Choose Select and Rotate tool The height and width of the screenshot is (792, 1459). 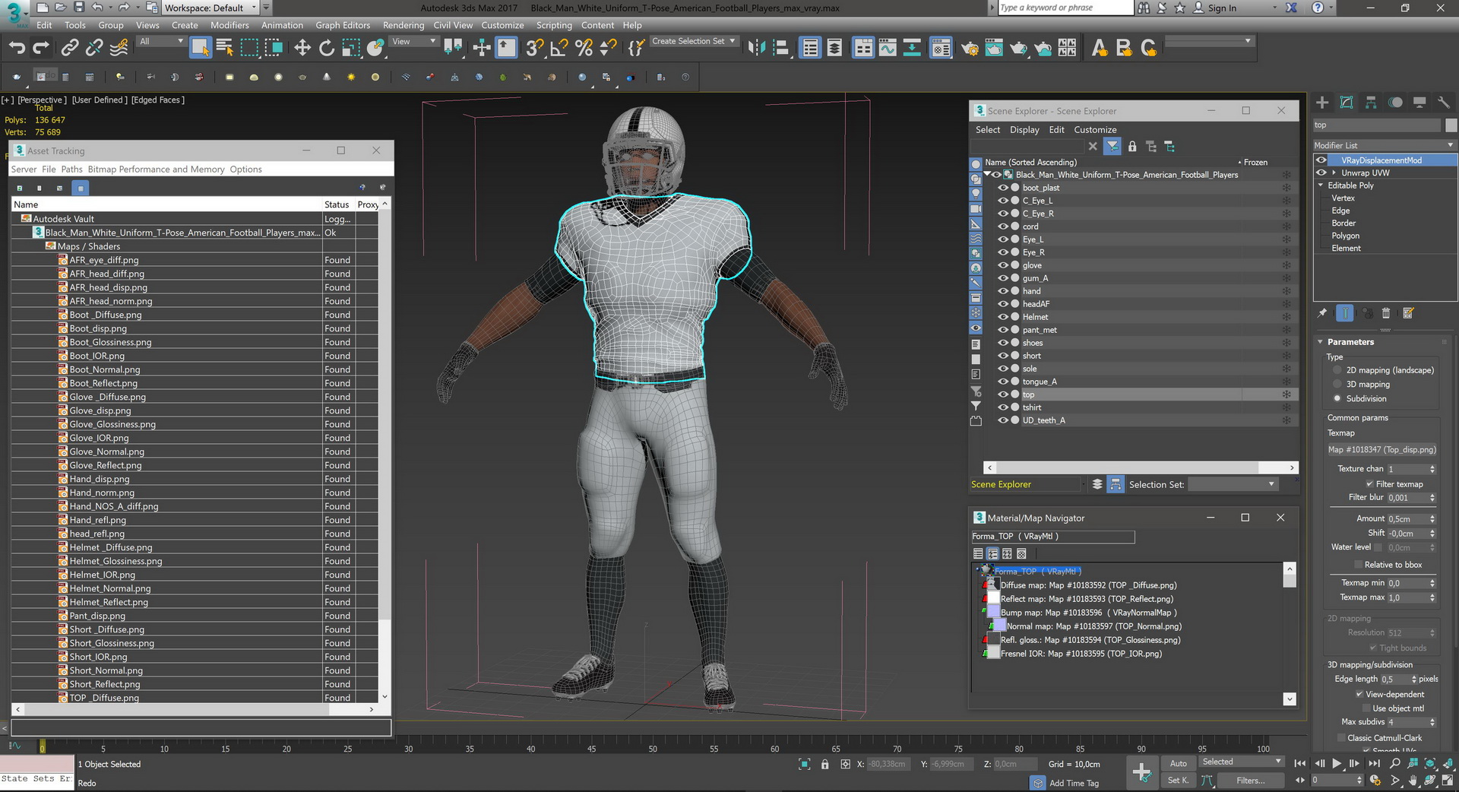(x=327, y=48)
